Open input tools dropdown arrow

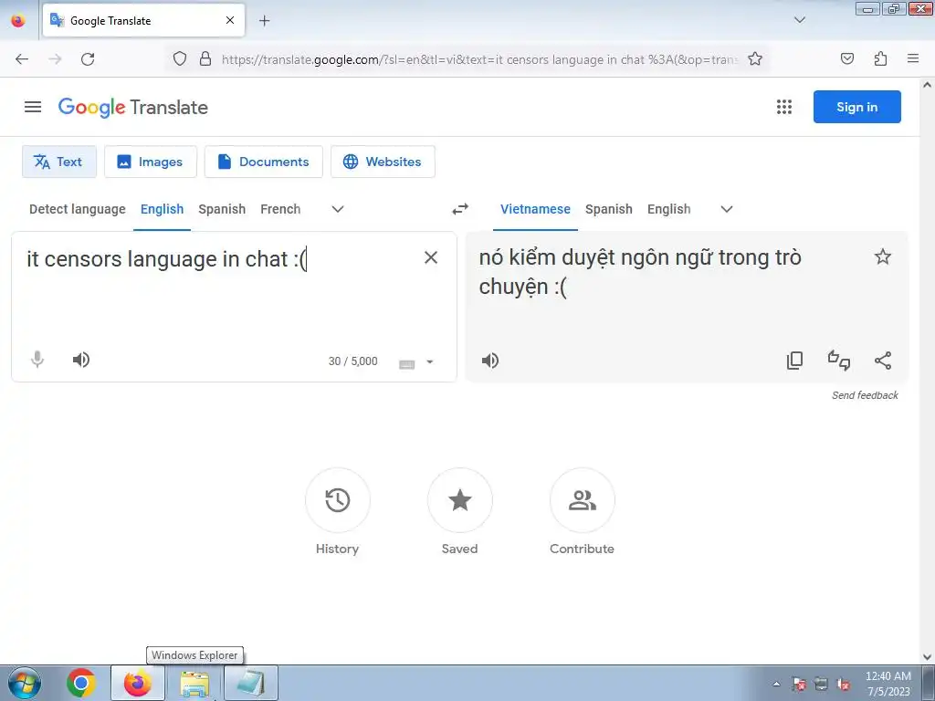tap(429, 361)
